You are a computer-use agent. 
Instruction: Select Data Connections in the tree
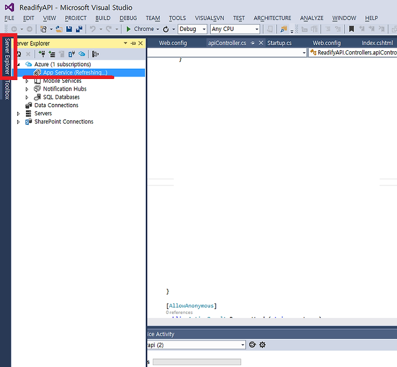(x=56, y=105)
